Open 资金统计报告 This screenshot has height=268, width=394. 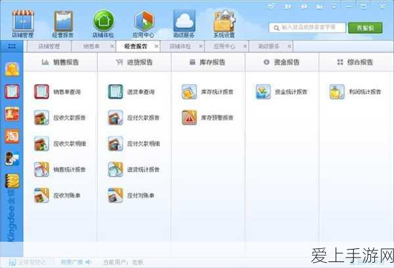point(282,92)
